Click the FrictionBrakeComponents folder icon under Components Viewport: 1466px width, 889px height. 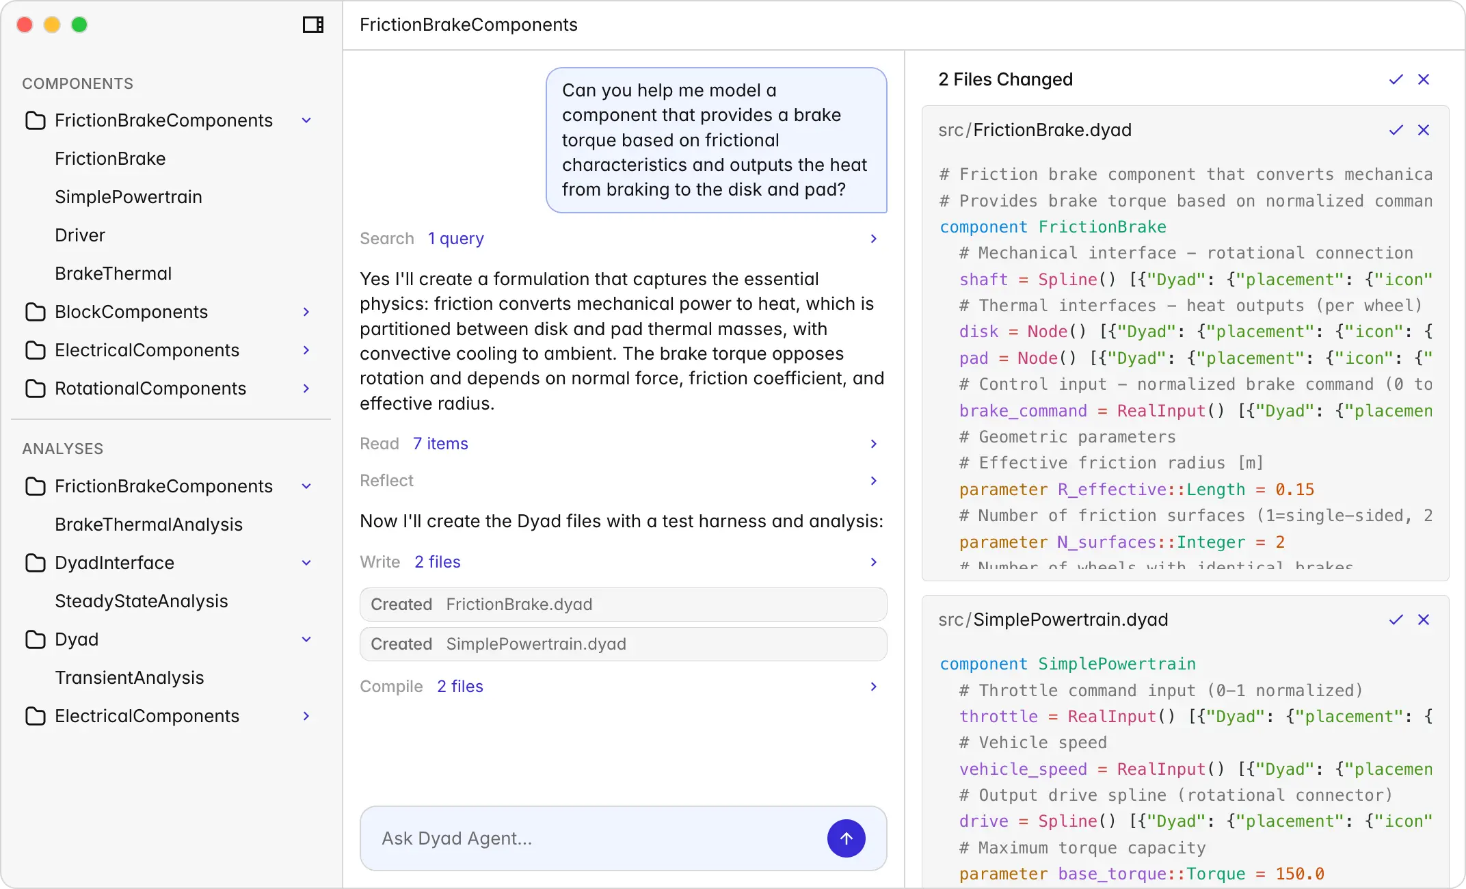[36, 120]
